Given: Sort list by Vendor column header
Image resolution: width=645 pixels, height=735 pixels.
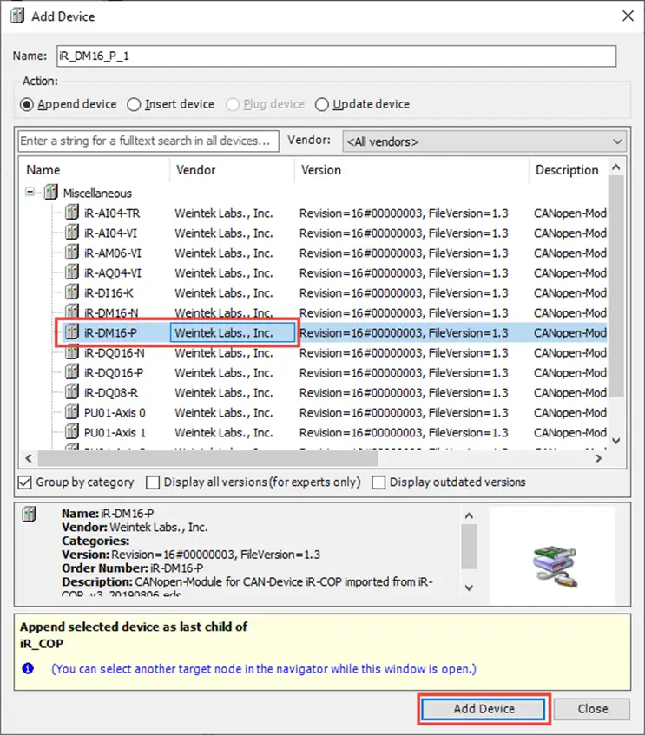Looking at the screenshot, I should point(196,170).
